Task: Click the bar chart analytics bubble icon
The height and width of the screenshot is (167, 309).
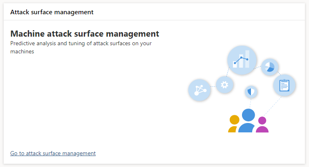Action: [242, 60]
